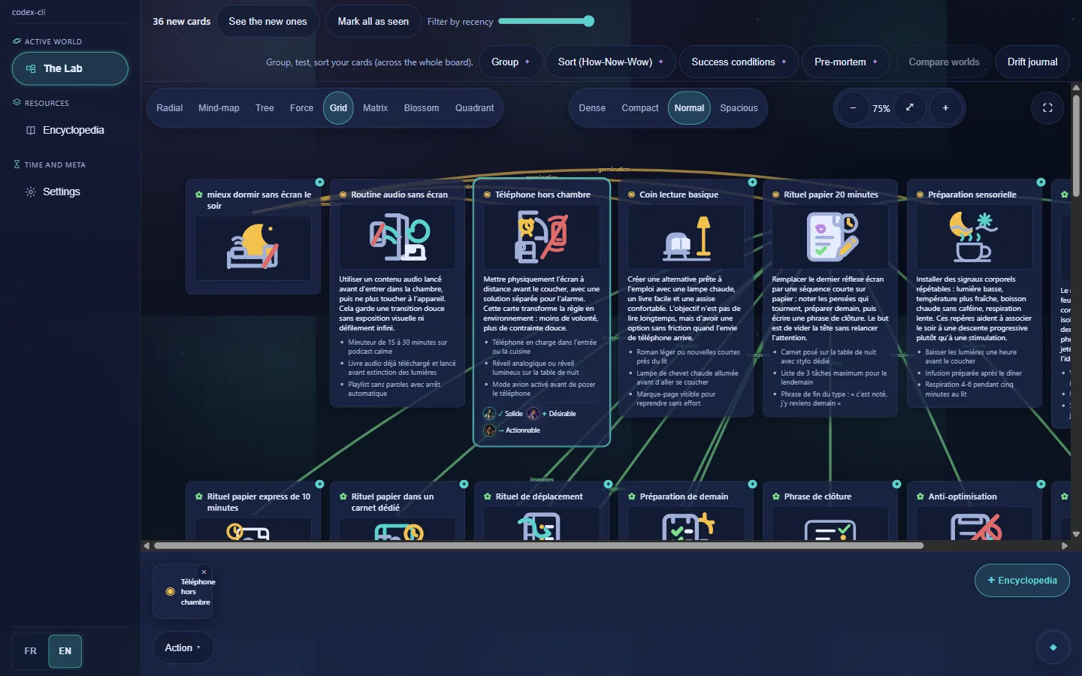The image size is (1082, 676).
Task: Click the avatar beside the Désirable tag
Action: (x=533, y=414)
